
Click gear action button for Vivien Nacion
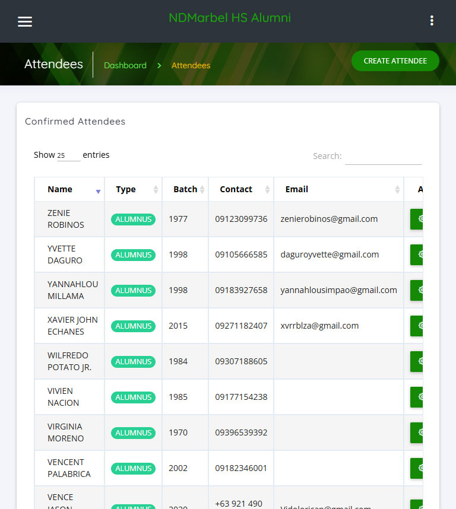pos(417,397)
